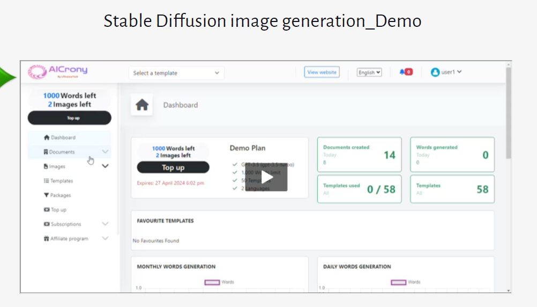The width and height of the screenshot is (537, 307).
Task: Click the Words generated stat card
Action: 452,155
